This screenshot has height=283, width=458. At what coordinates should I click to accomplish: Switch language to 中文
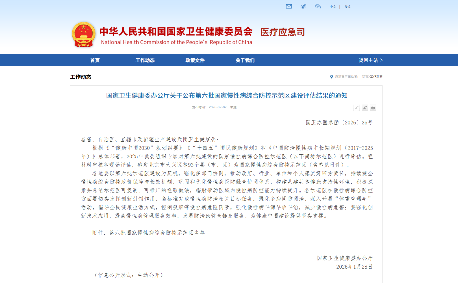(x=333, y=7)
